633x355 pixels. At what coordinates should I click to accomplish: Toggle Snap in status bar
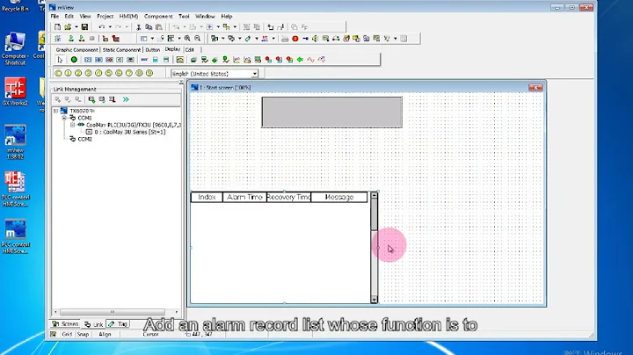(83, 334)
